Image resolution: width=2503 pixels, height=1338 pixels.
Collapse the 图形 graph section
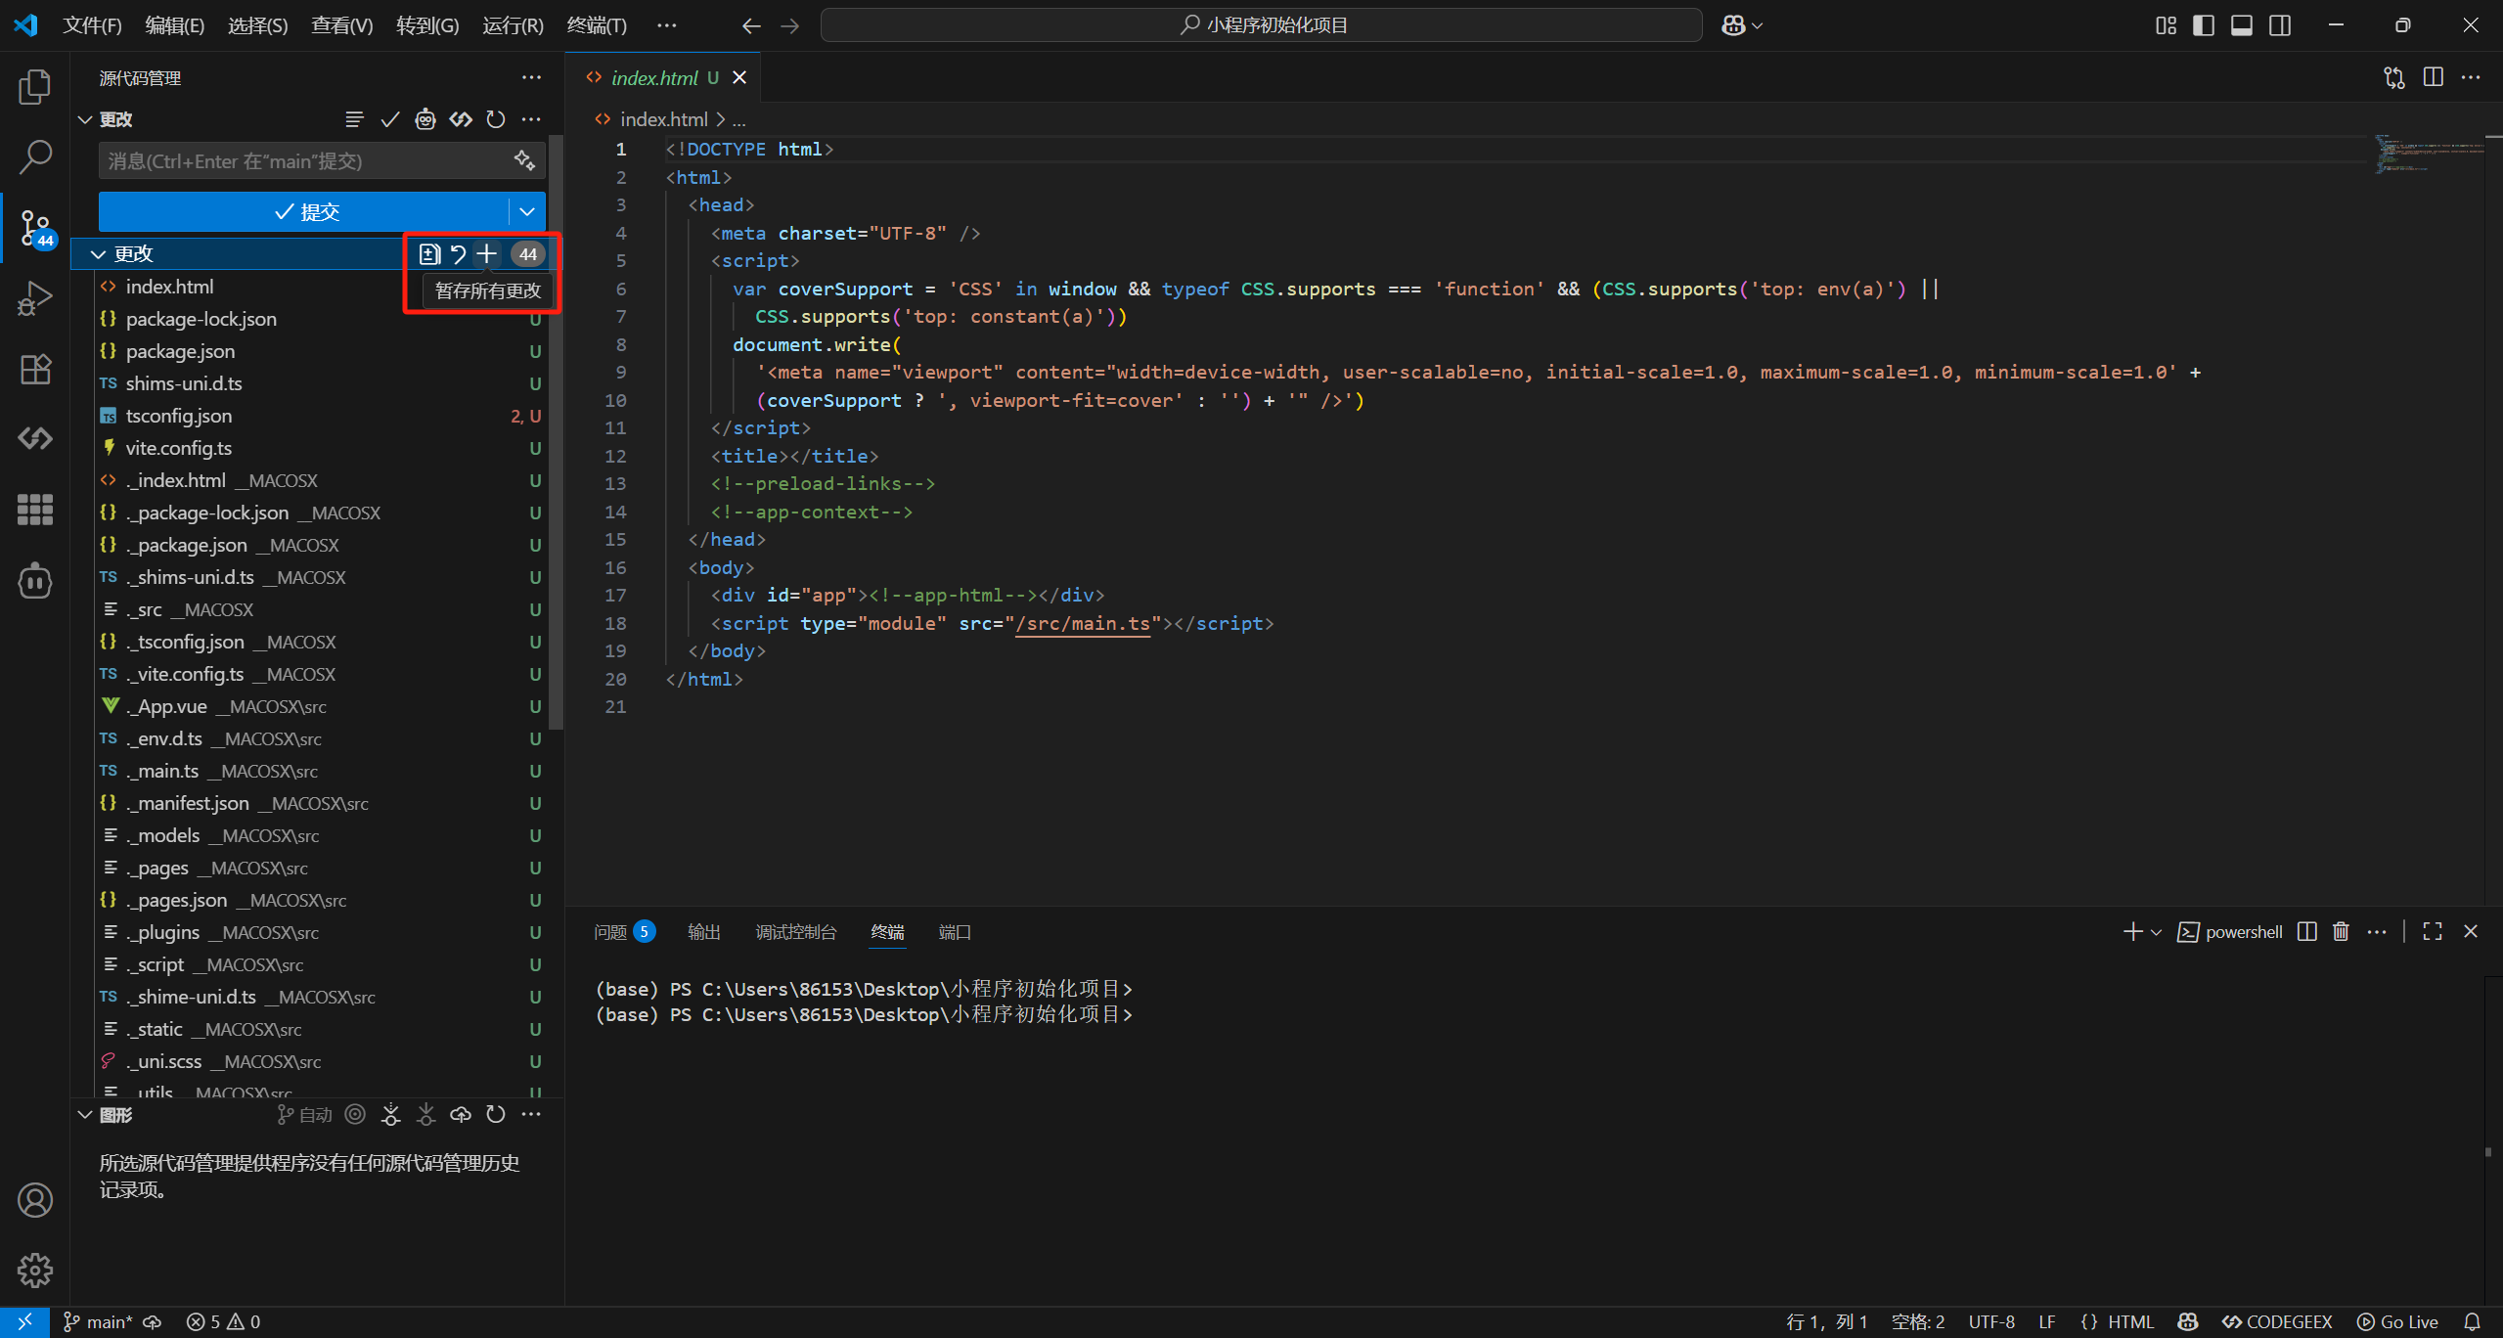click(85, 1115)
